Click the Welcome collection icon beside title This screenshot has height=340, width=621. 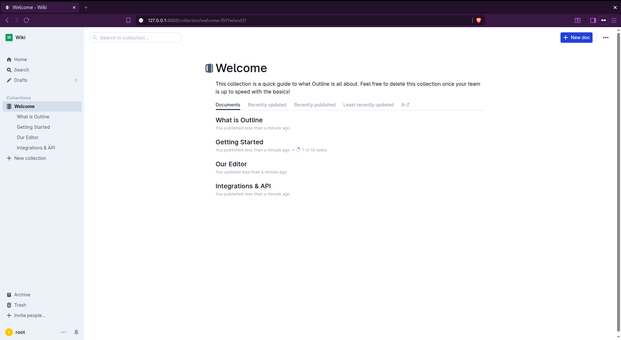coord(209,68)
